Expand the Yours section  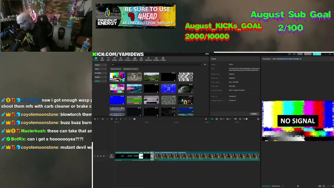point(100,69)
